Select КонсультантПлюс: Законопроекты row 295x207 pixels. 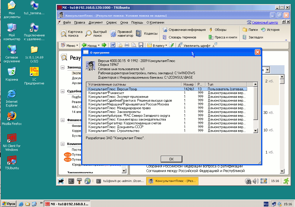click(x=167, y=112)
